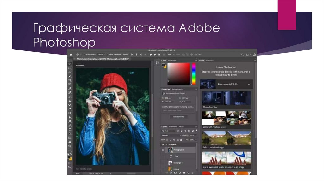Switch to the Channels tab
The height and width of the screenshot is (181, 324).
173,127
